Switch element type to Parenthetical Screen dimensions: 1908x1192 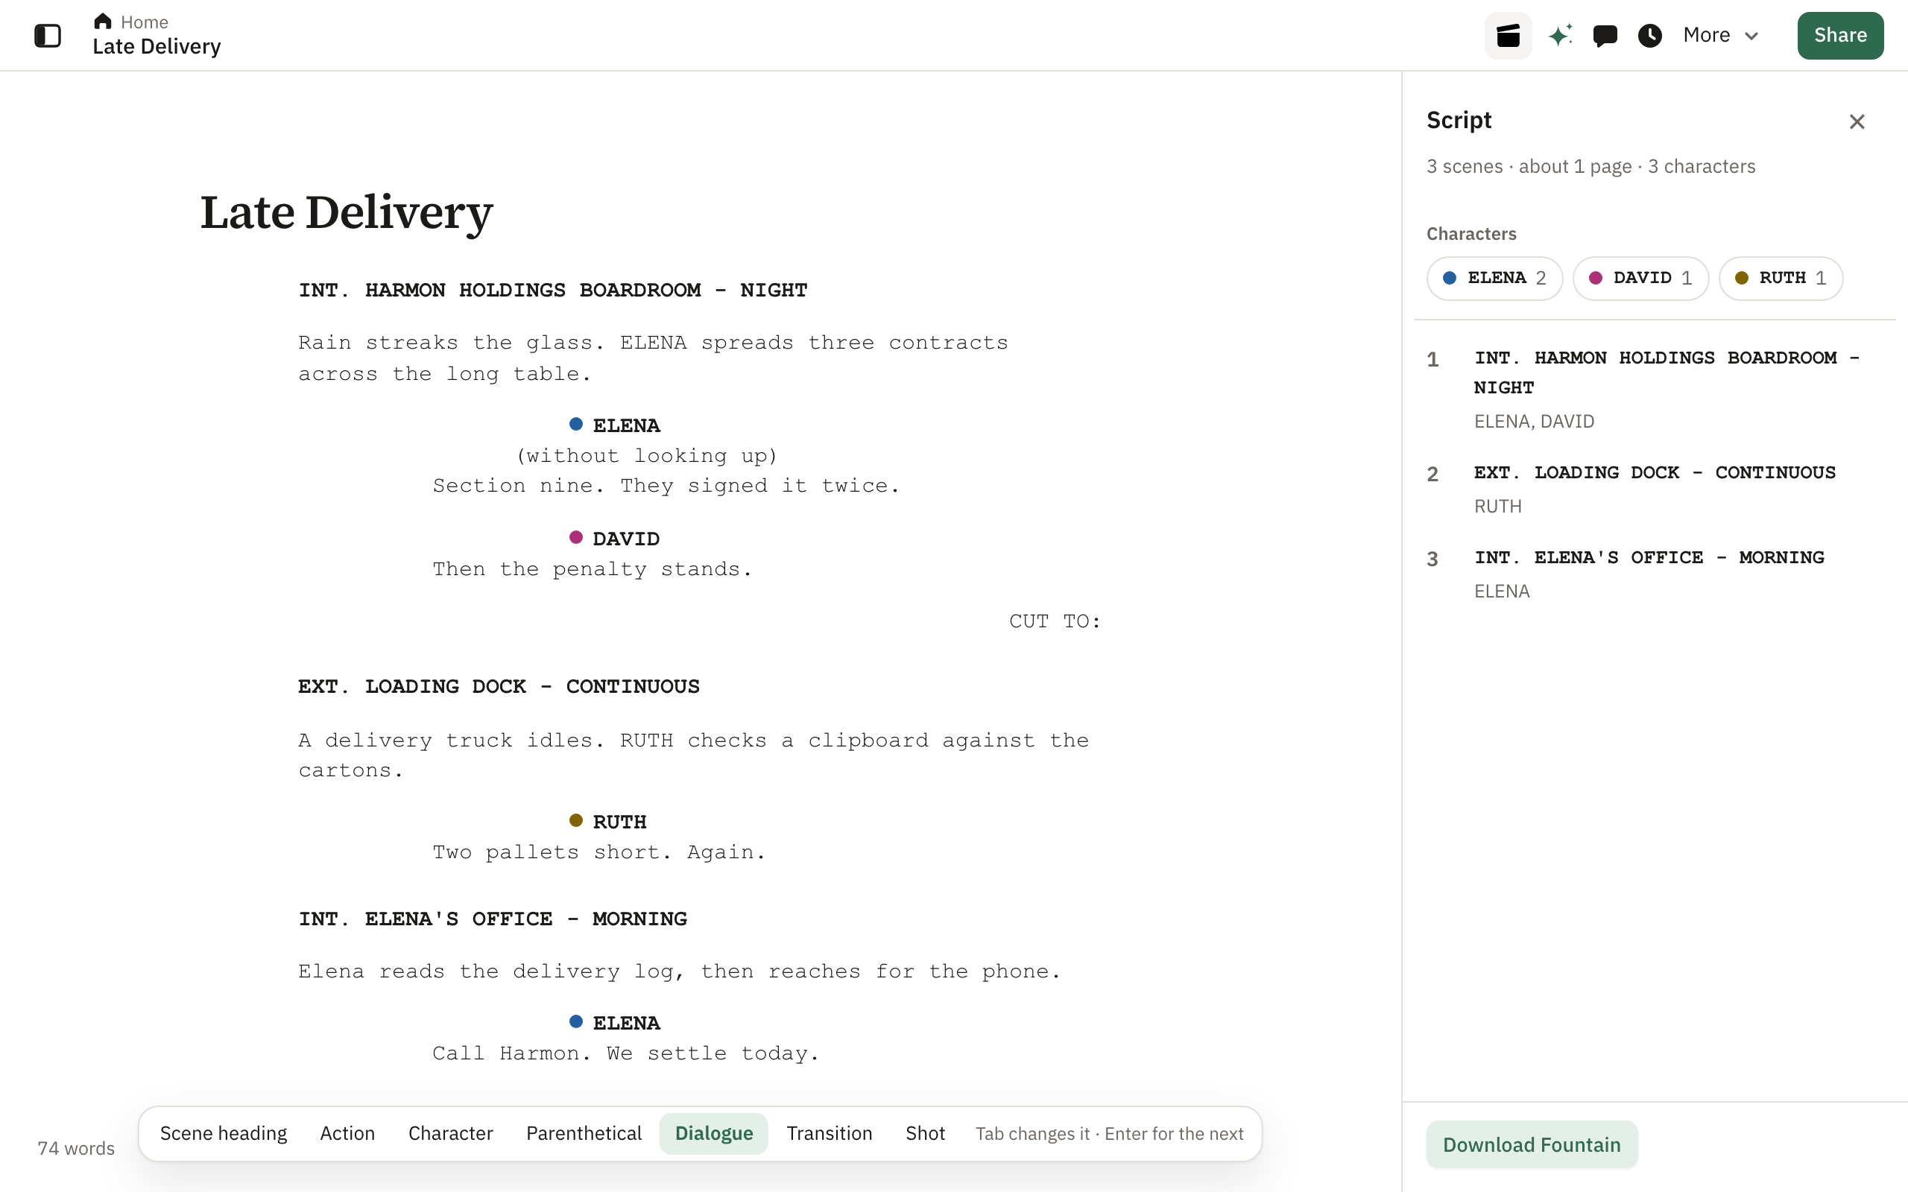tap(584, 1134)
